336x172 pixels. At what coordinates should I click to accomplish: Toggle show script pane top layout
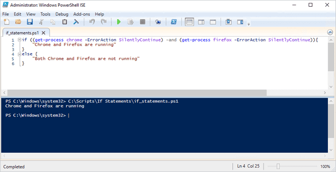point(190,22)
